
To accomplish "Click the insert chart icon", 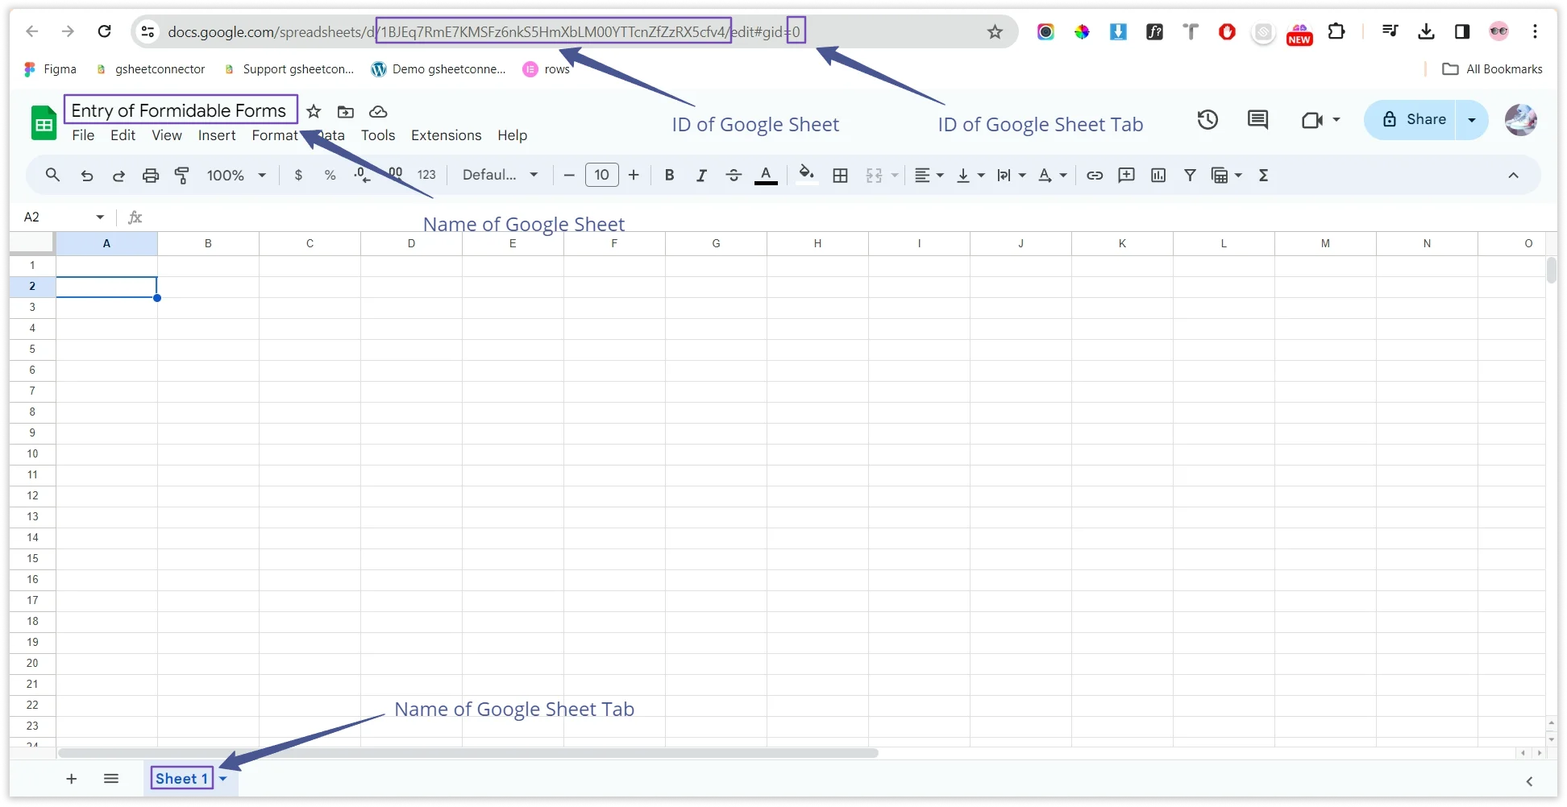I will 1158,176.
